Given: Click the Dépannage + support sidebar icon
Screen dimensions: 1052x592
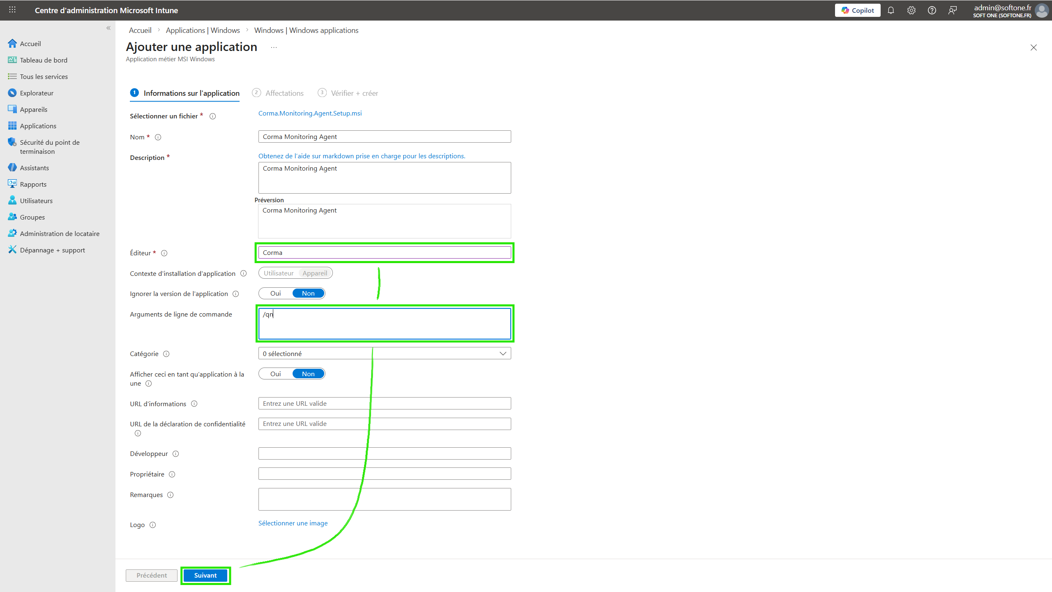Looking at the screenshot, I should coord(12,250).
